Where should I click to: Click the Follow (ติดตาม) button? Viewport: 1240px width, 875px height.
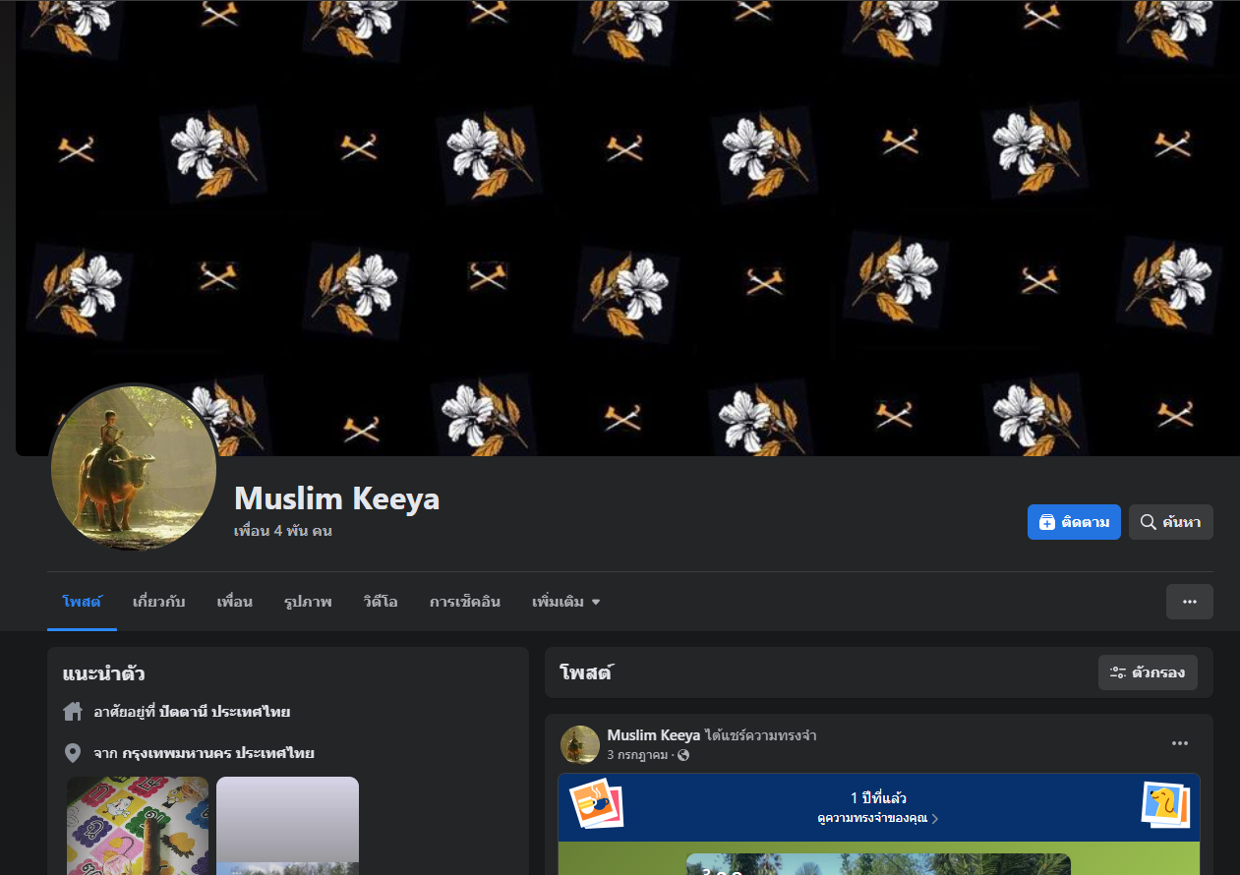coord(1073,522)
